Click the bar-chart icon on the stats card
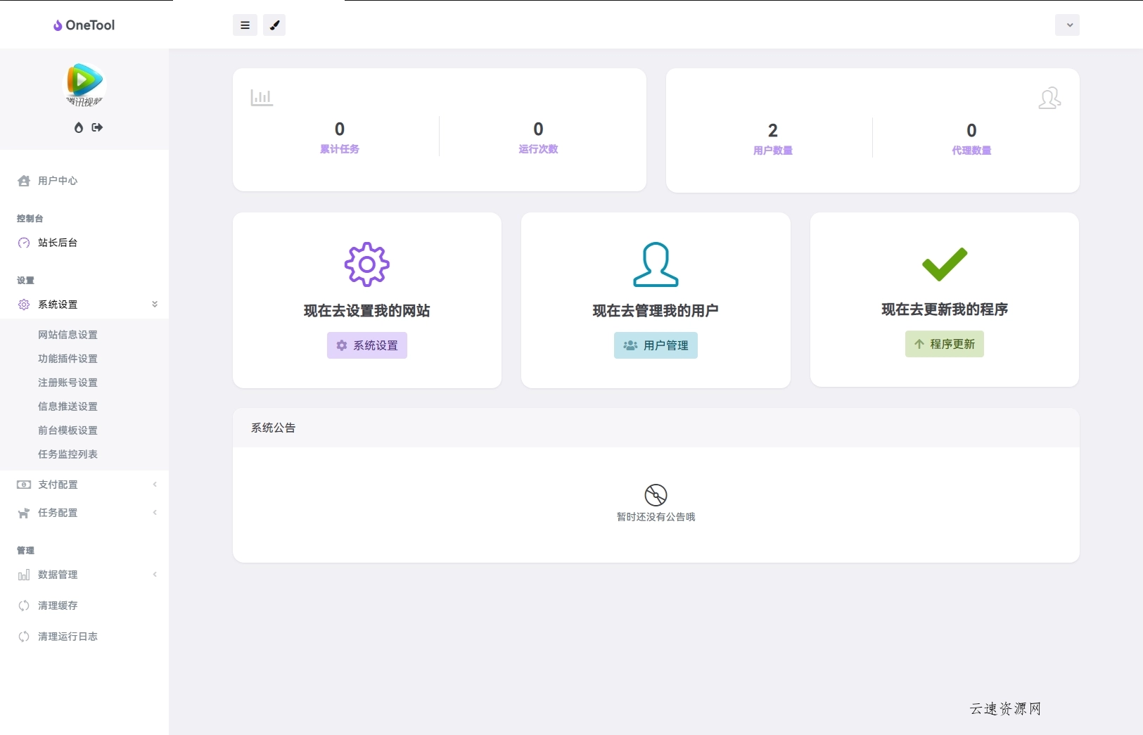This screenshot has height=735, width=1143. pos(261,97)
